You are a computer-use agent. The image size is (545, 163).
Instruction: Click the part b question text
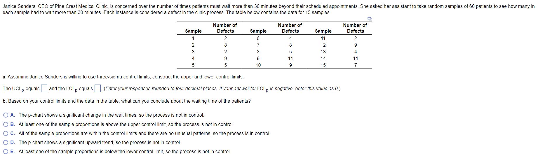click(x=127, y=101)
